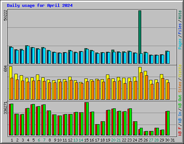Click the green kB Out bar for day 1

12,120
